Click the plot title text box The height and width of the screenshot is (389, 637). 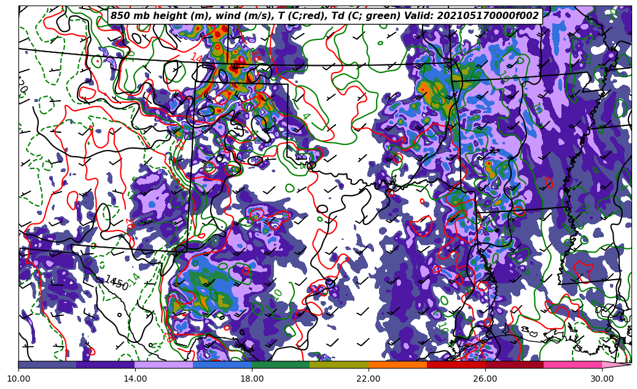324,16
